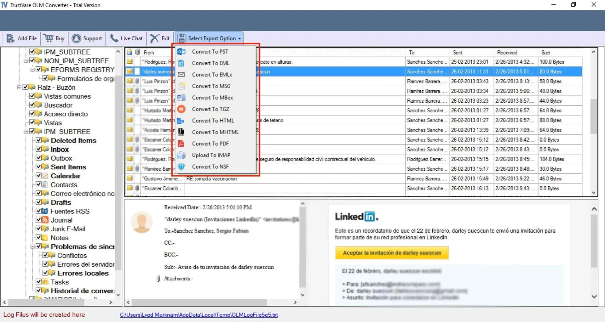Select the Convert To NSF Lotus Notes icon
Screen dimensions: 605x322
[181, 167]
